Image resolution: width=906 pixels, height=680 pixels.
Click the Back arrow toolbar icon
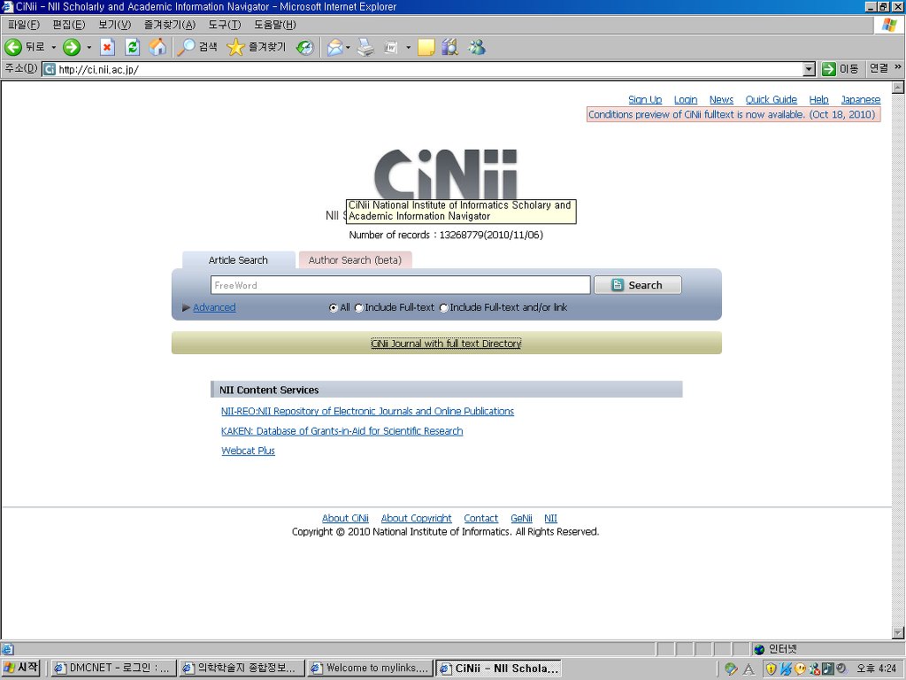pos(12,48)
